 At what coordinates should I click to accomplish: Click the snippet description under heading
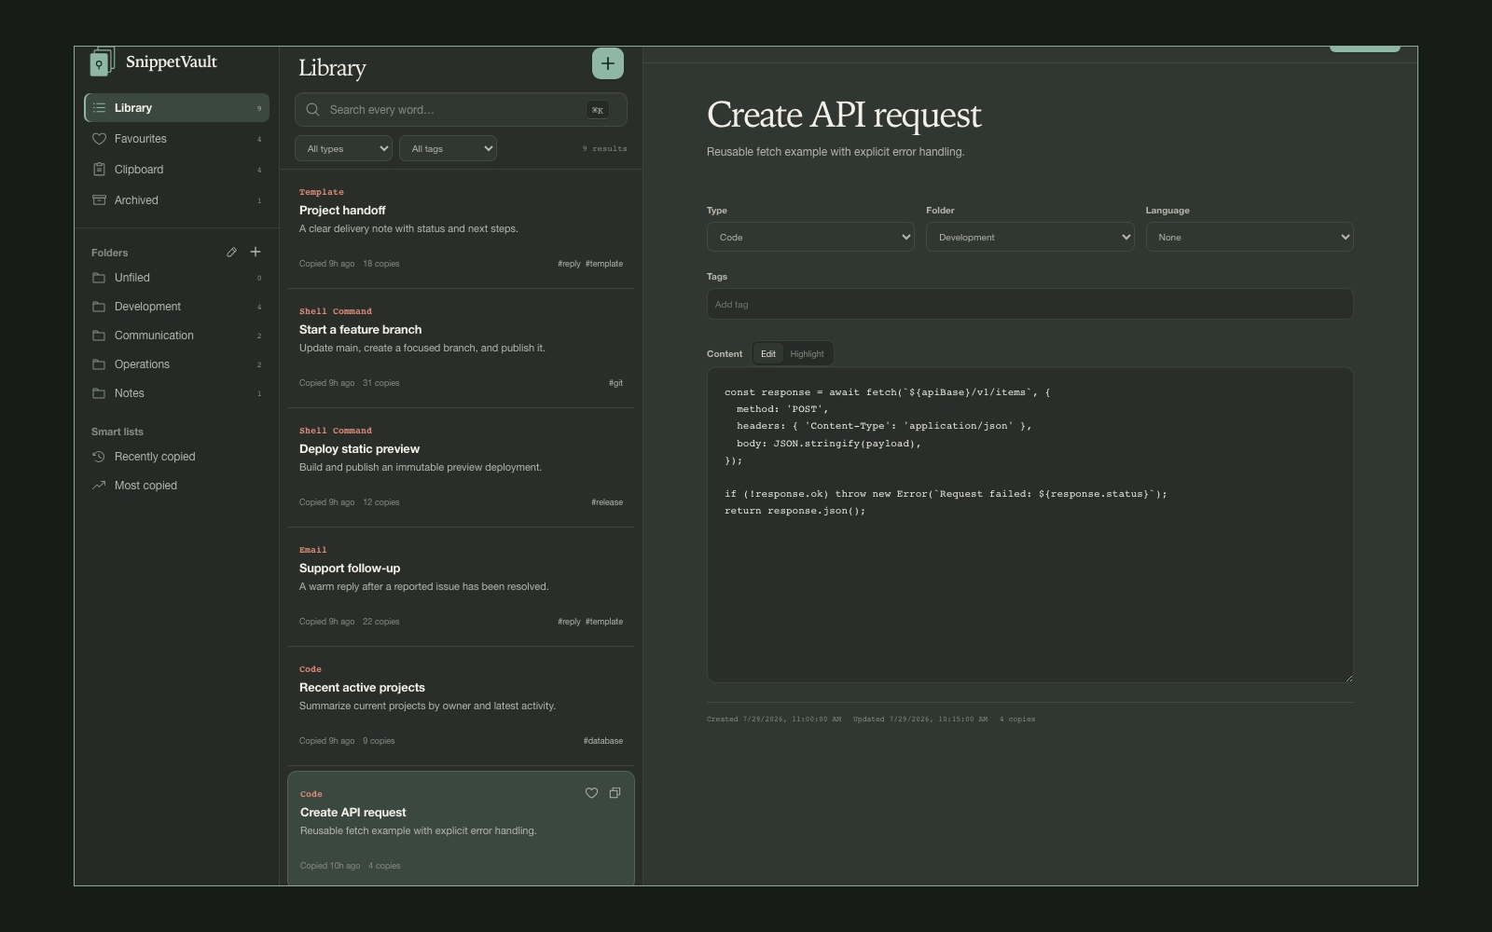836,152
